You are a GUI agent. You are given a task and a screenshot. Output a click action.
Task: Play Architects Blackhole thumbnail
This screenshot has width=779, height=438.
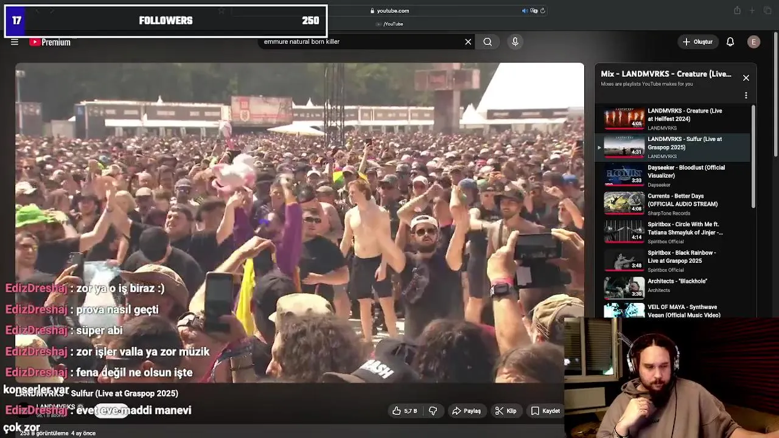tap(624, 288)
